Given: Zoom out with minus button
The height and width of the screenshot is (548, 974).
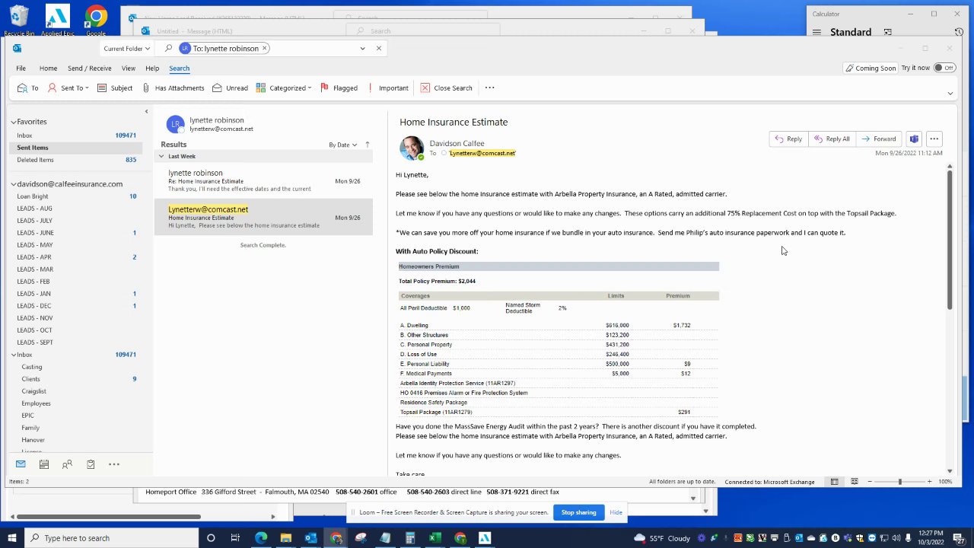Looking at the screenshot, I should (x=870, y=482).
